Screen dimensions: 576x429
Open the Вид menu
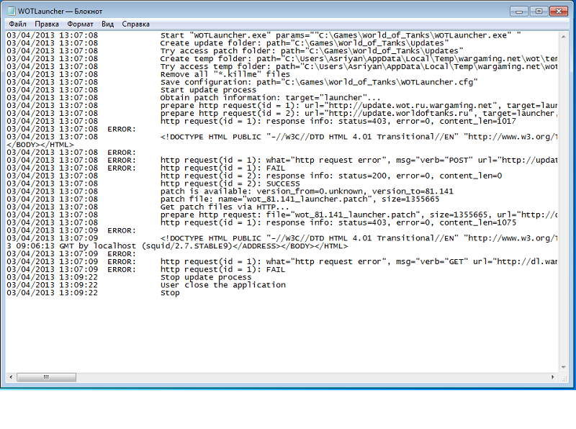tap(108, 24)
